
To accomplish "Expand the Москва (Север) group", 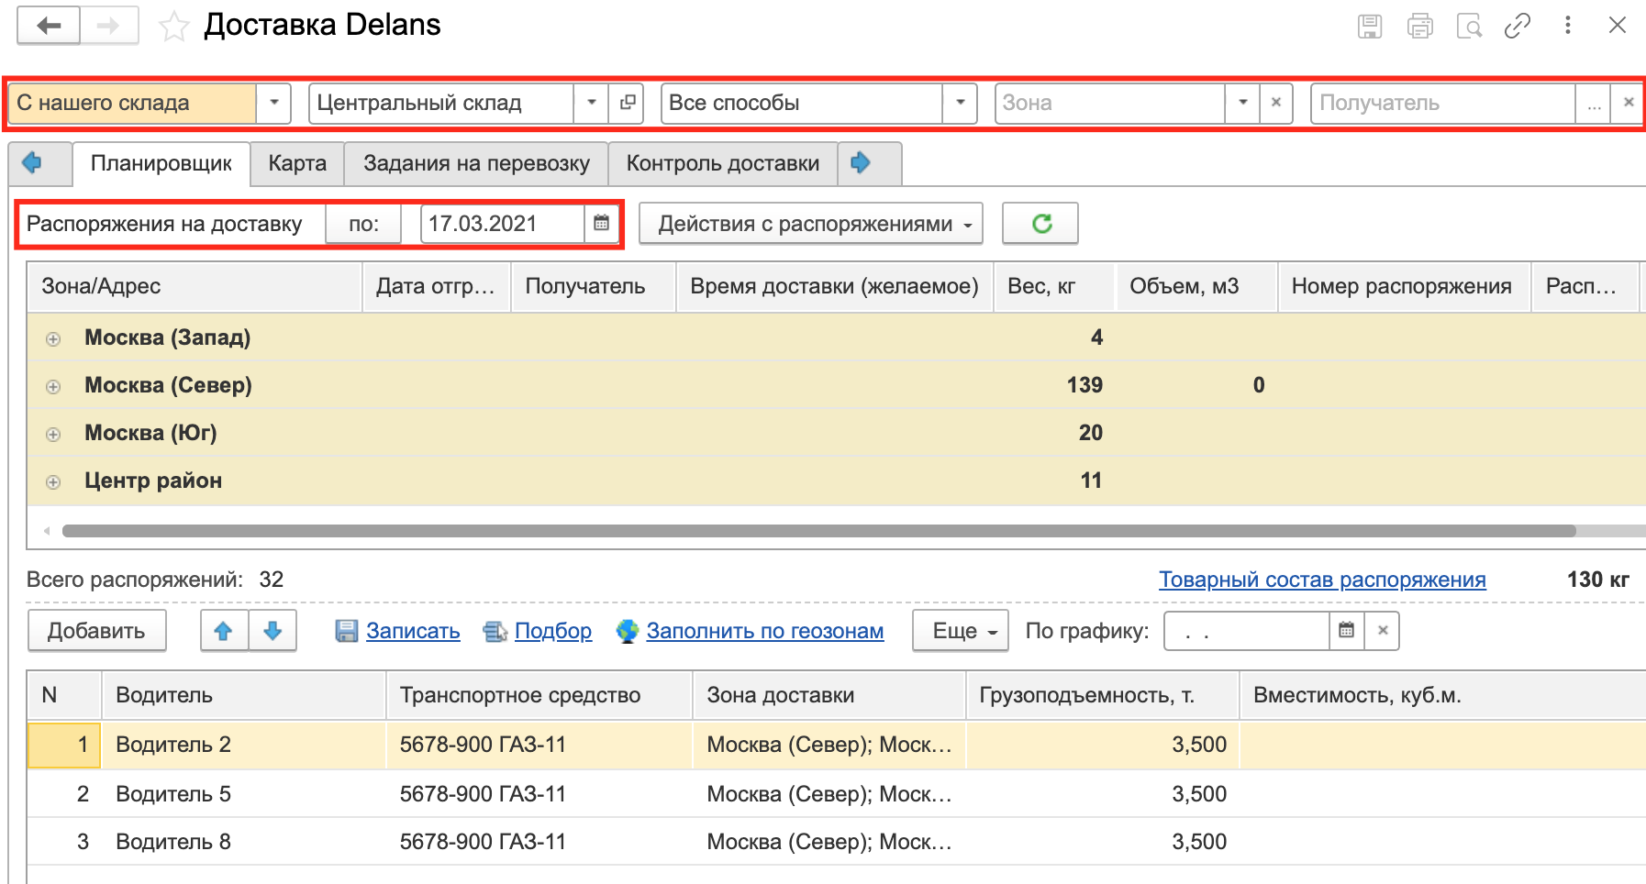I will [53, 386].
